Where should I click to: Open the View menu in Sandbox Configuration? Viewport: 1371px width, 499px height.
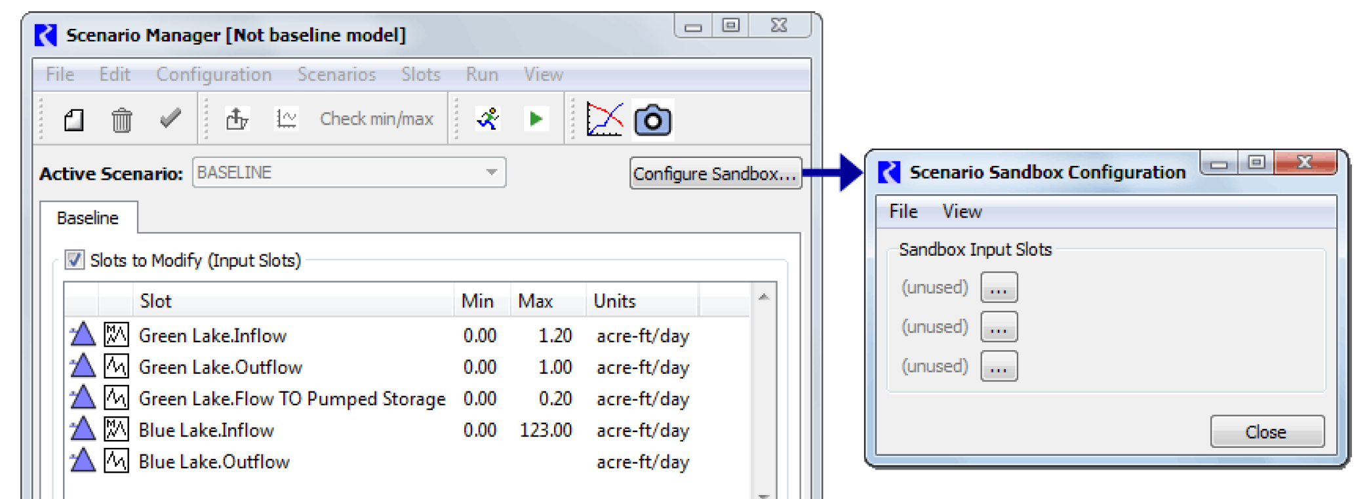coord(962,212)
